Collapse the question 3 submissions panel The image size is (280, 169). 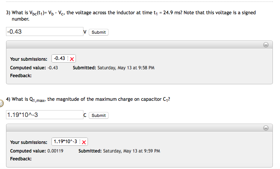[265, 45]
